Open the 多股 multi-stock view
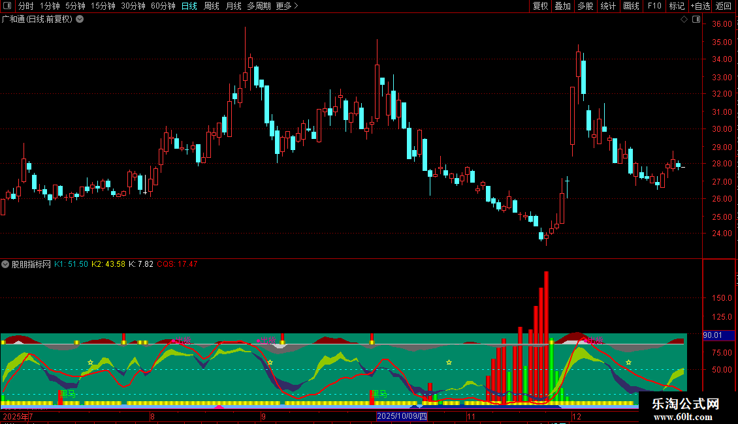Viewport: 738px width, 424px height. click(x=586, y=6)
